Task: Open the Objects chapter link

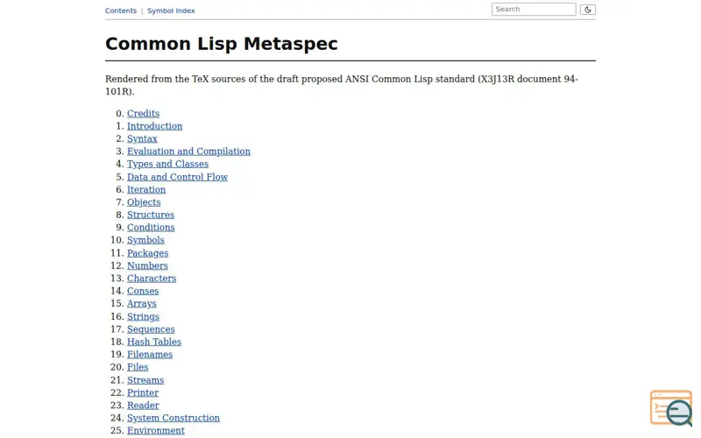Action: click(x=144, y=202)
